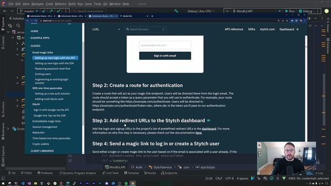Open the IL Viewer right tool window
The image size is (331, 186).
tap(328, 25)
